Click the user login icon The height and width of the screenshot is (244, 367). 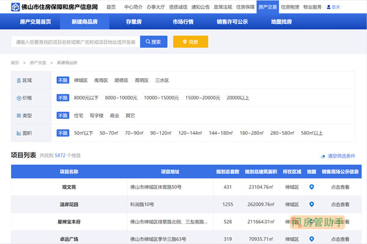(x=328, y=7)
